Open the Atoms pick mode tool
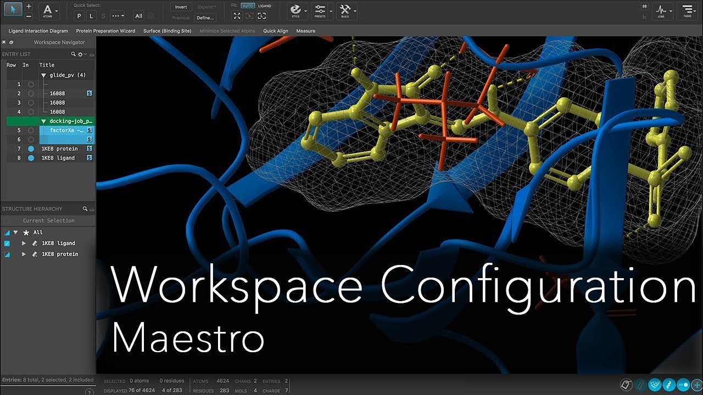This screenshot has width=703, height=395. point(48,11)
